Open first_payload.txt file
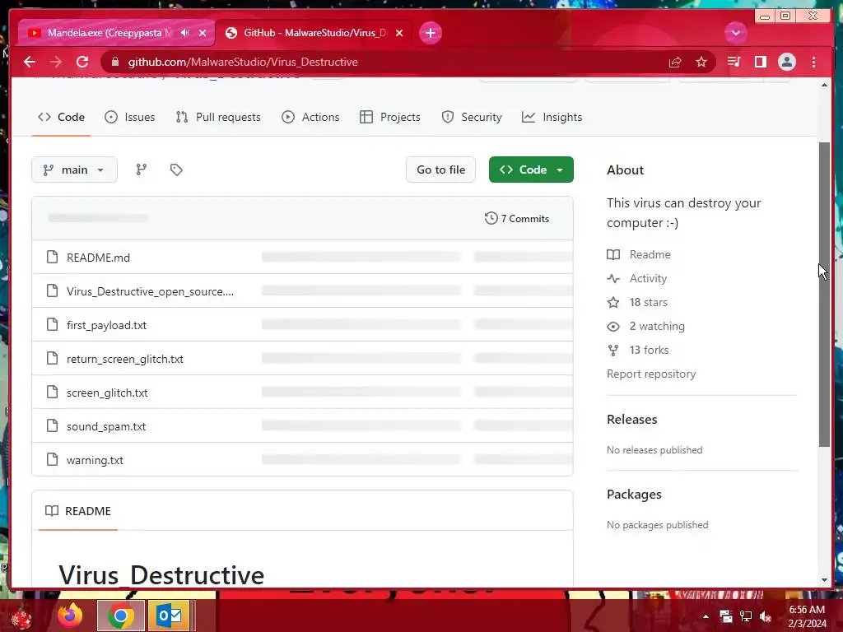This screenshot has height=632, width=843. [x=106, y=325]
